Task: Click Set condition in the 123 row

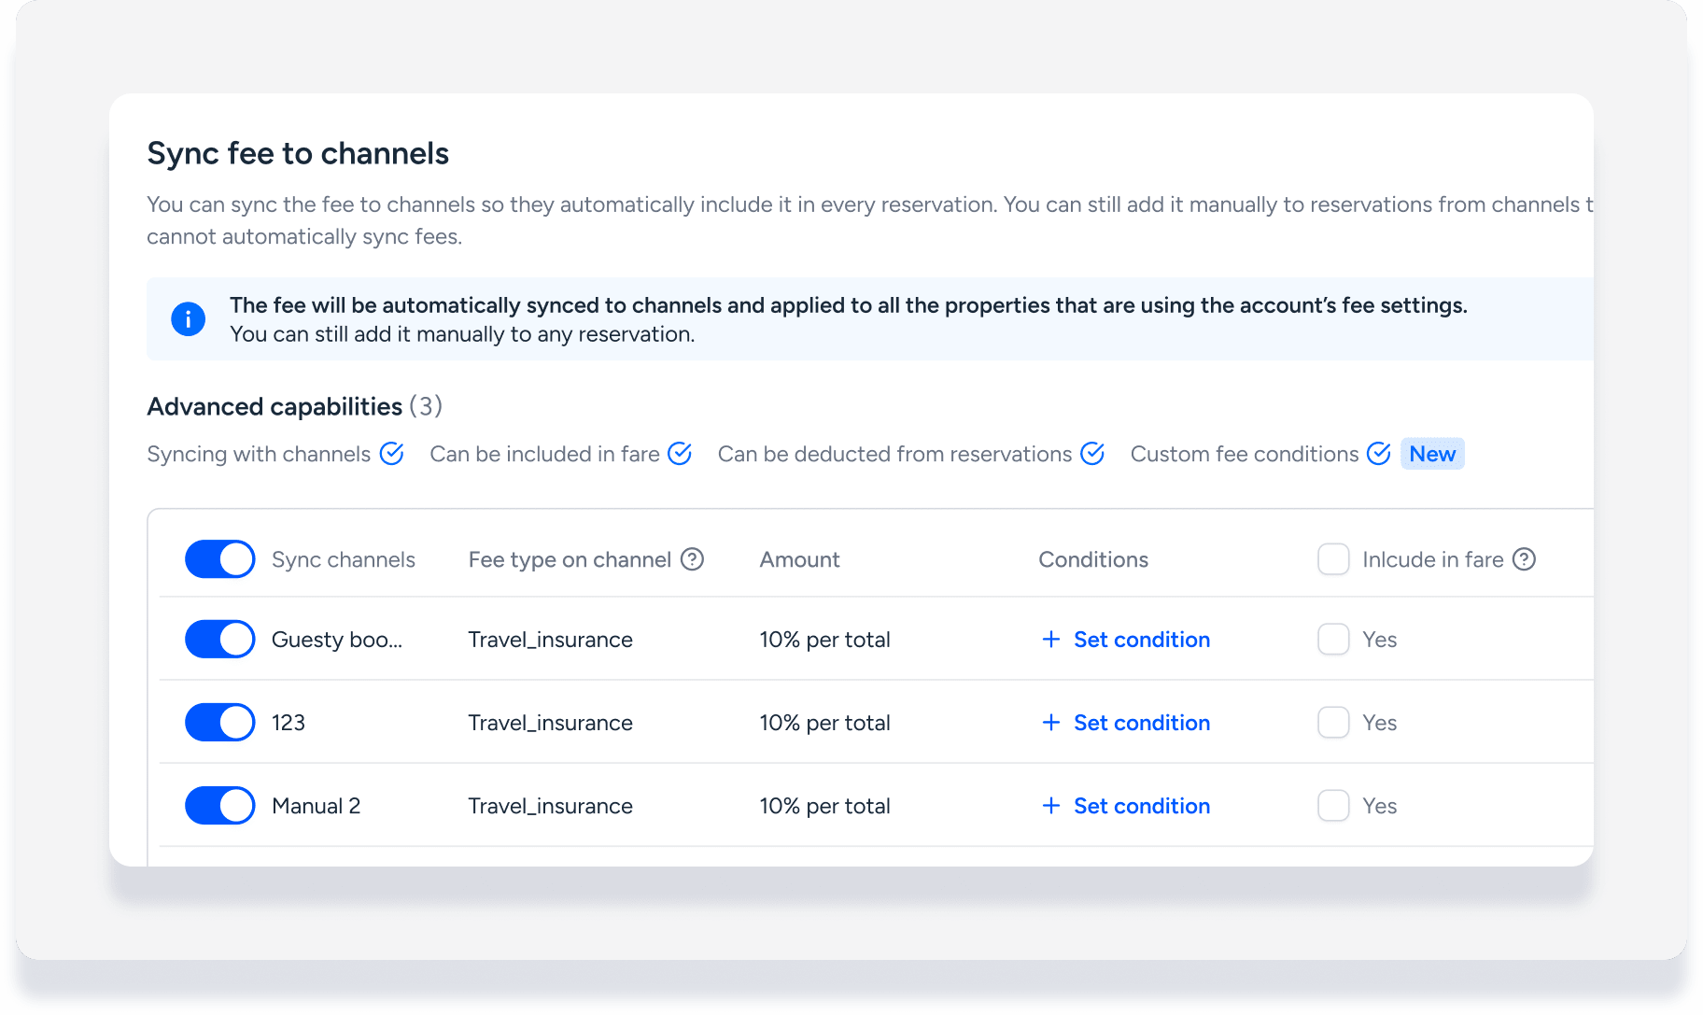Action: 1141,723
